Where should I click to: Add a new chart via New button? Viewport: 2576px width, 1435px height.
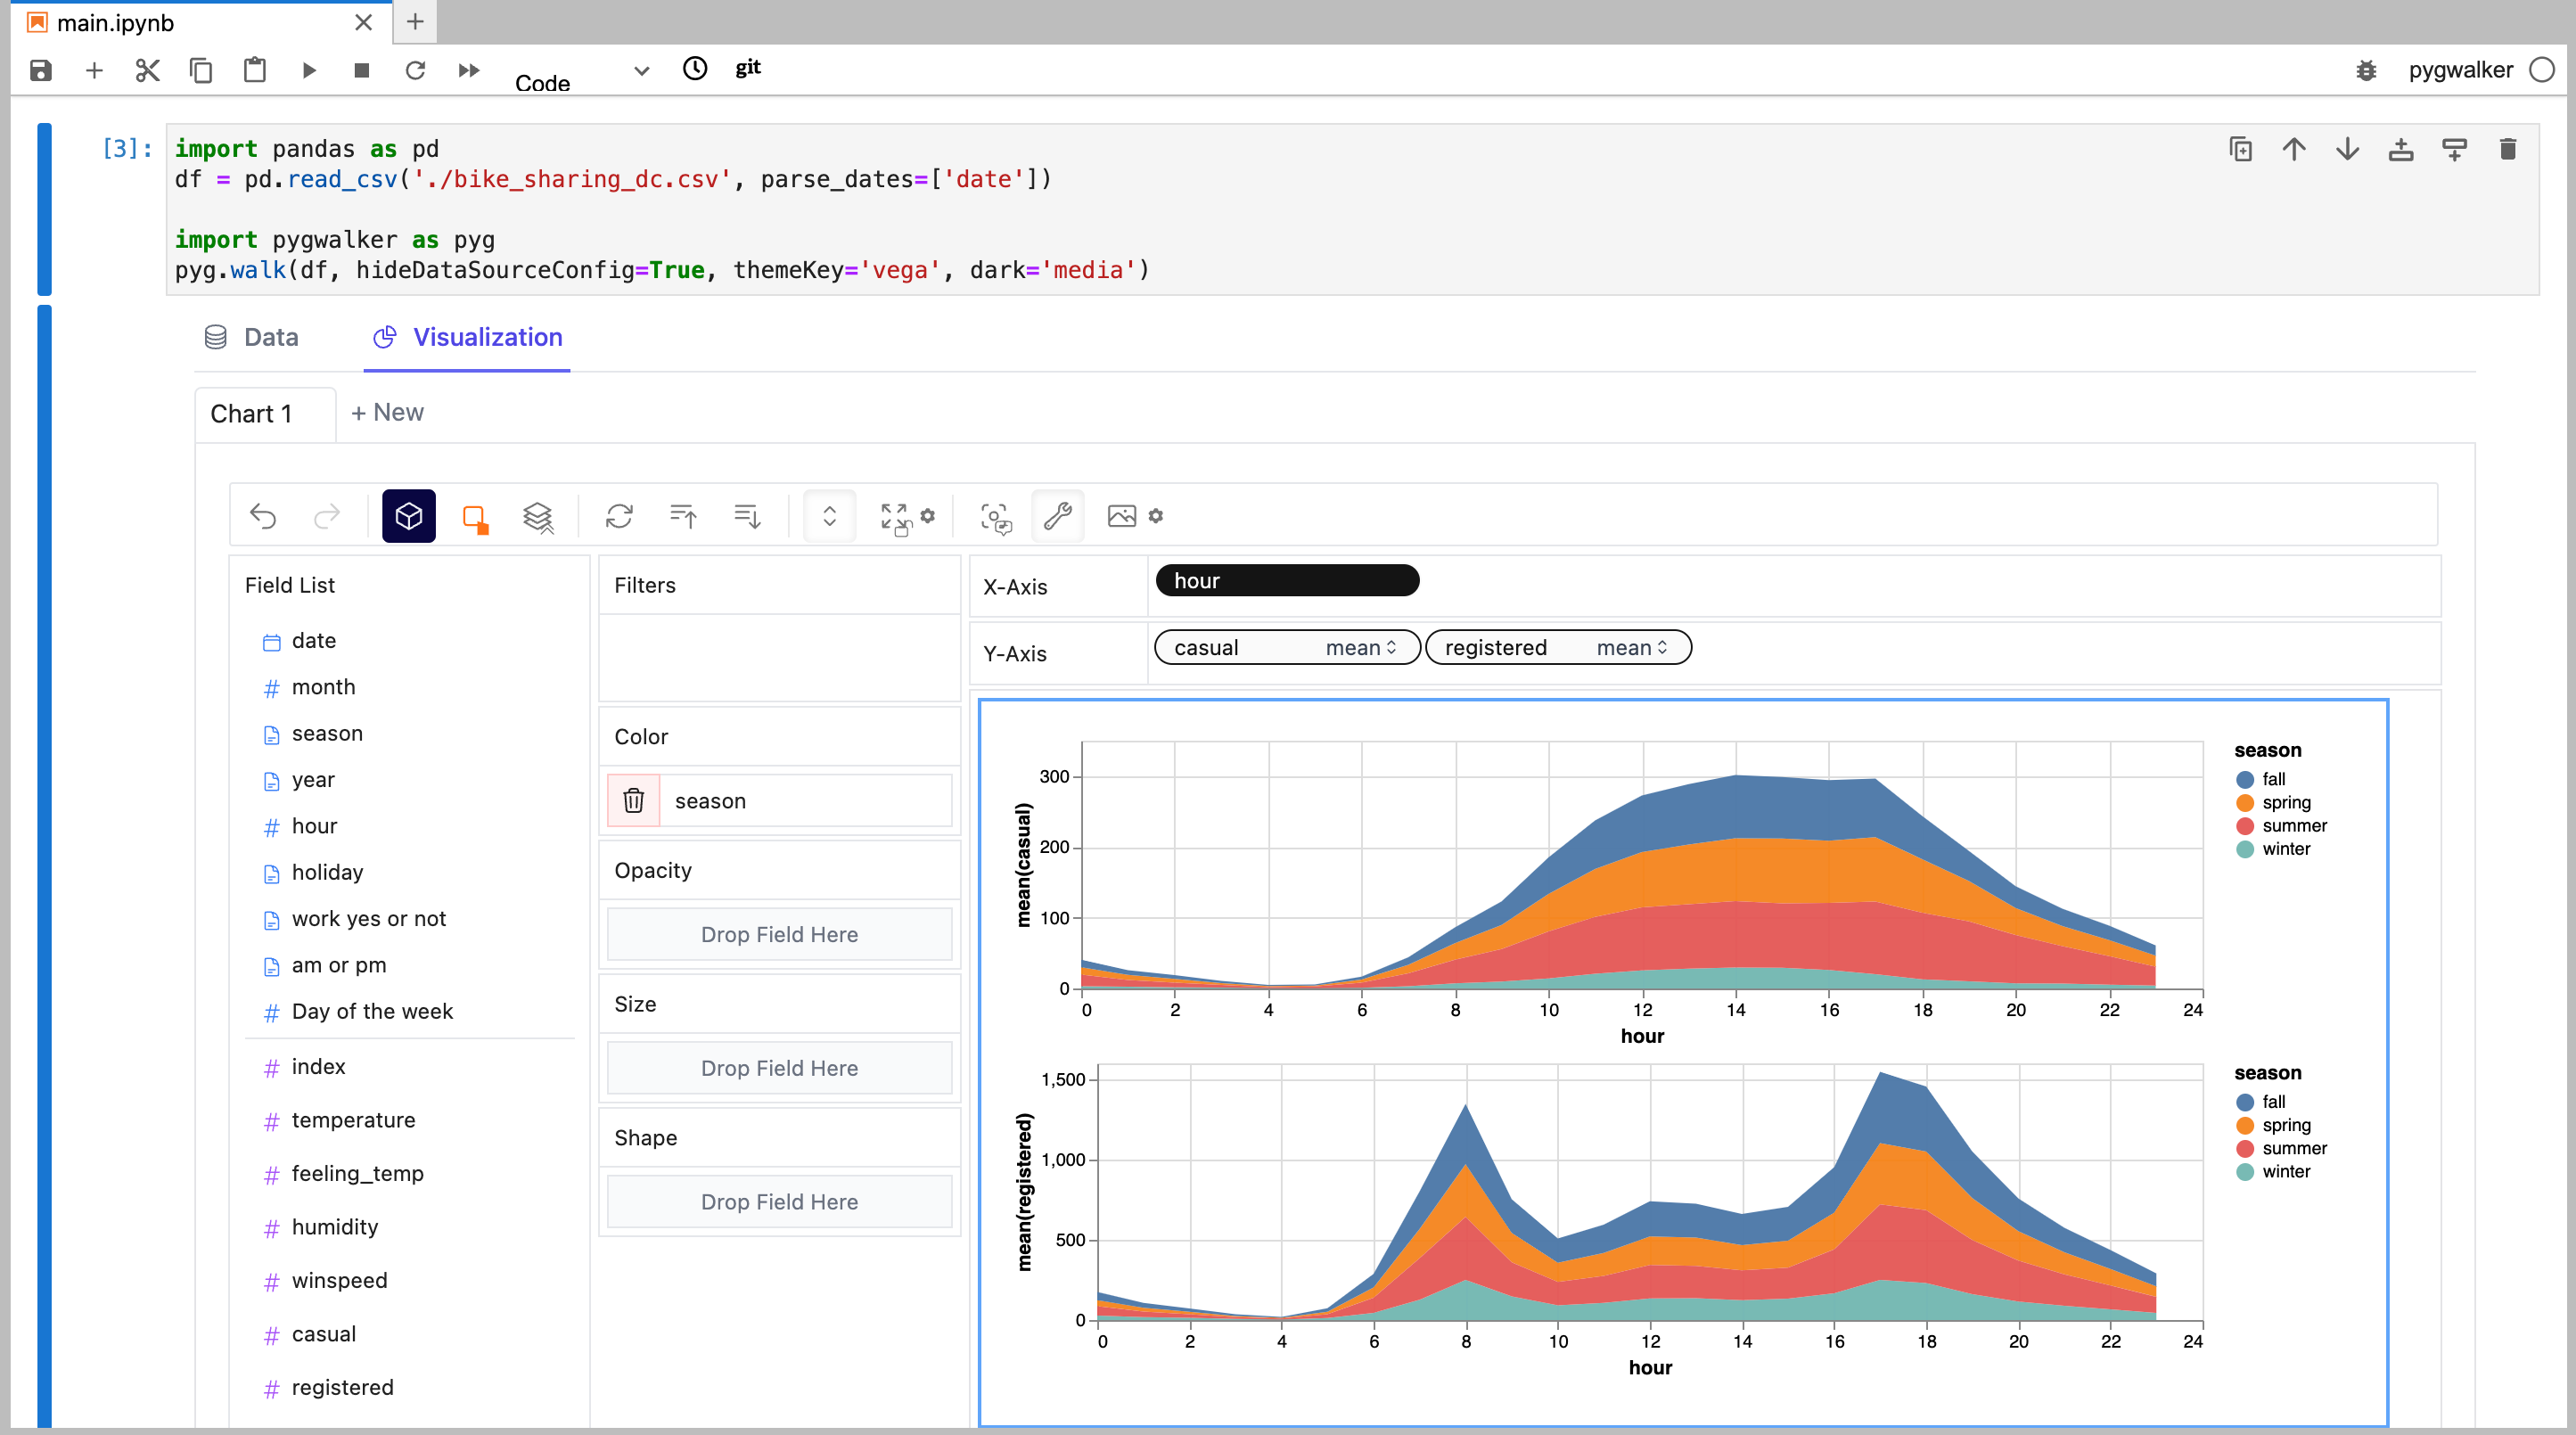tap(389, 412)
